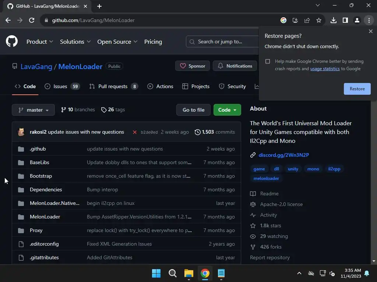Expand the Open Source menu
The width and height of the screenshot is (377, 282).
pos(117,42)
